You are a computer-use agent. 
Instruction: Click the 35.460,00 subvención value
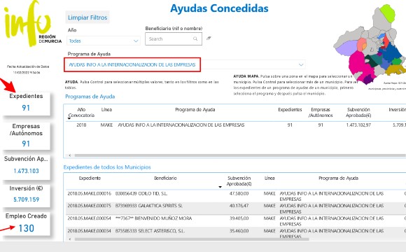pos(239,231)
